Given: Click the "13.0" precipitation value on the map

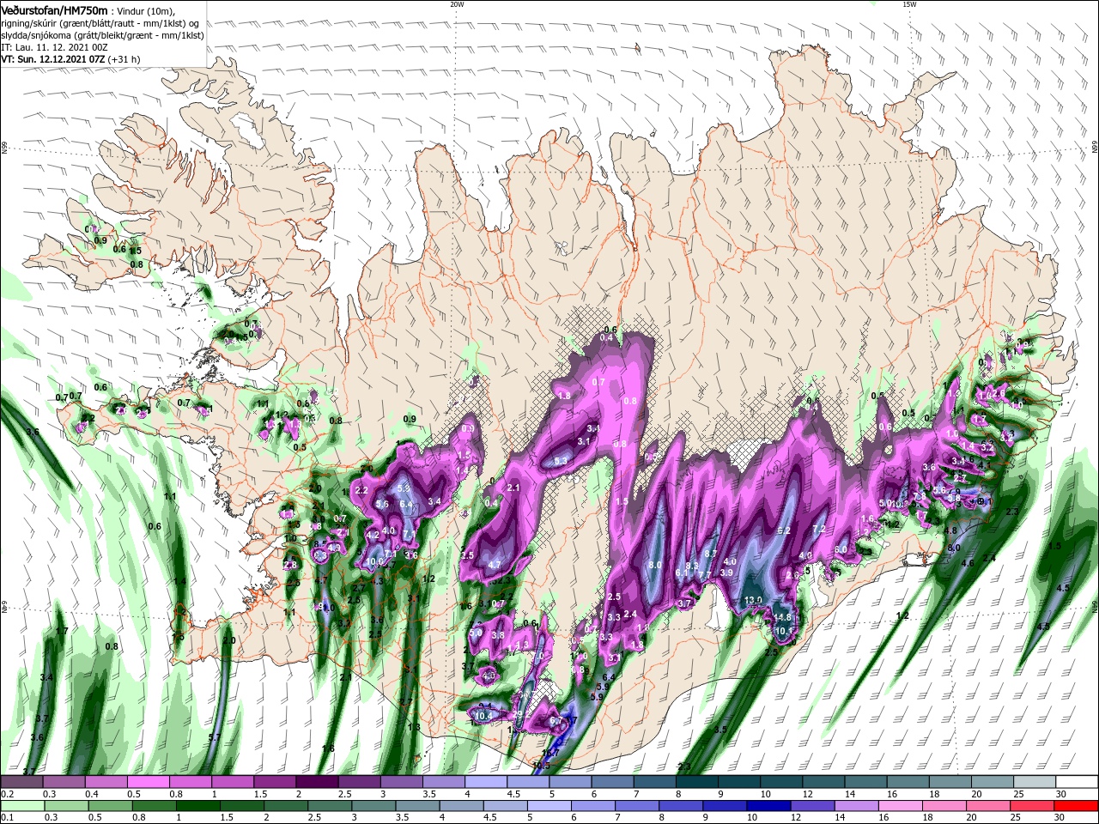Looking at the screenshot, I should [754, 600].
